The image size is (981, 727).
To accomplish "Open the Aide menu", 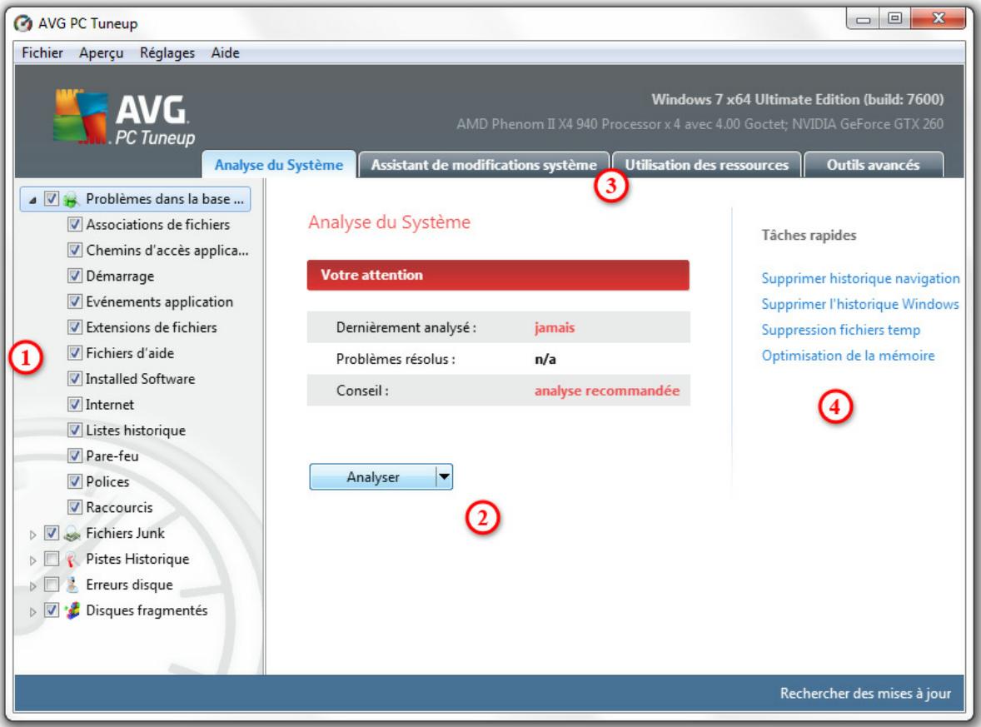I will point(225,52).
